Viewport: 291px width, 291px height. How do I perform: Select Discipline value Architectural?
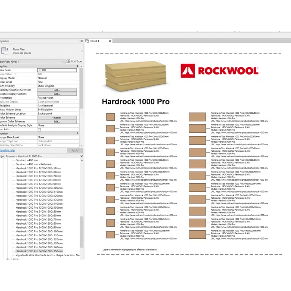[x=57, y=106]
